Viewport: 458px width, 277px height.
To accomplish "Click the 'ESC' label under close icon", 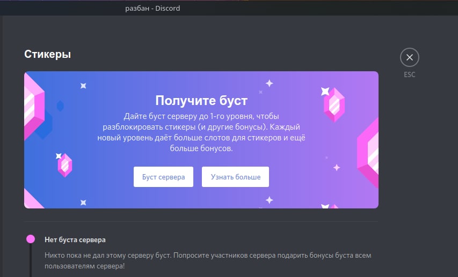I will pos(410,74).
